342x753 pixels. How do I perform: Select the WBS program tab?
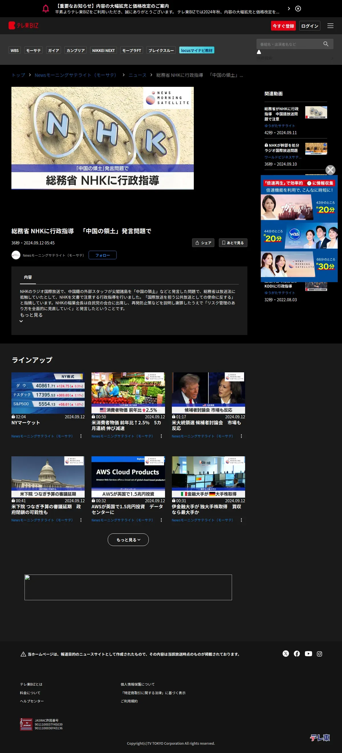15,50
